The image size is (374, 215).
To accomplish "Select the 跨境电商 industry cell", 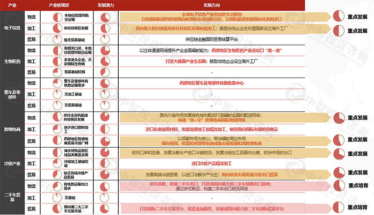I will coord(12,129).
